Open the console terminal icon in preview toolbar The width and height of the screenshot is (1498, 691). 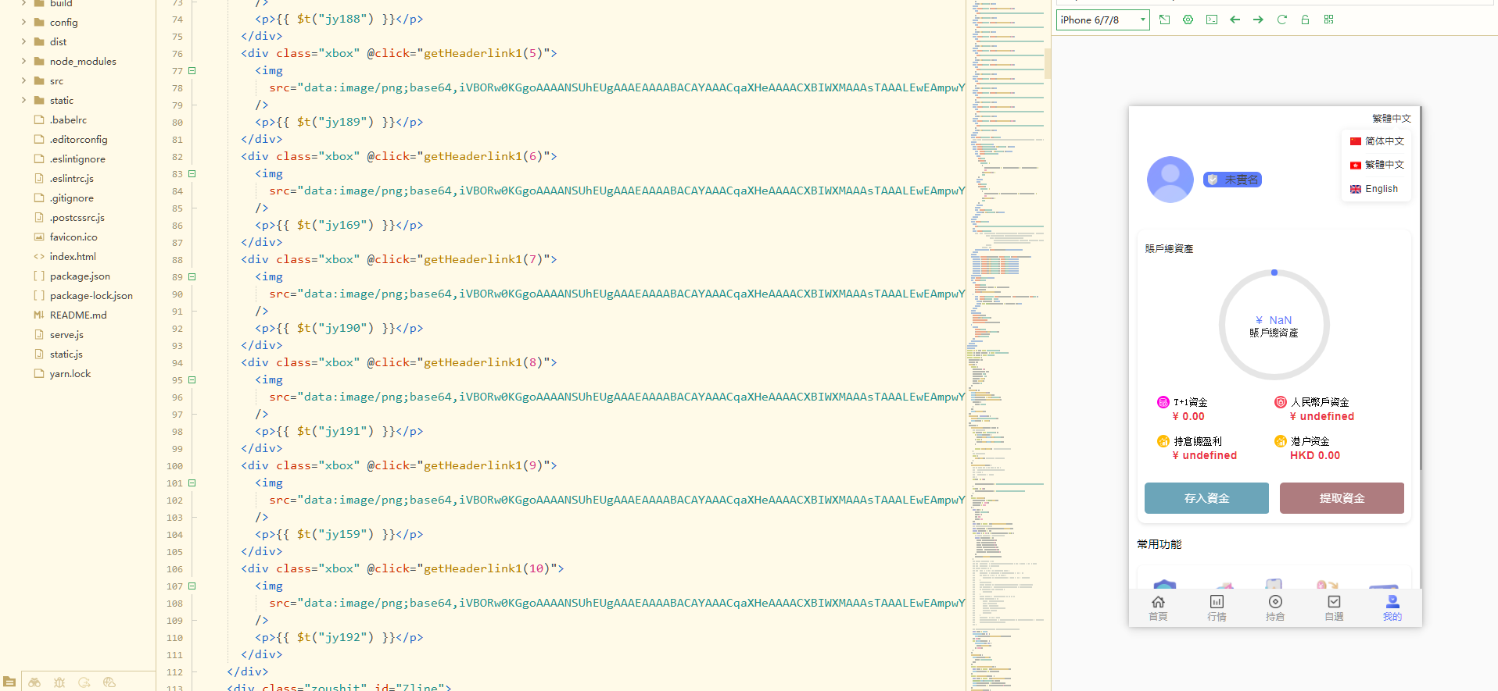tap(1211, 20)
